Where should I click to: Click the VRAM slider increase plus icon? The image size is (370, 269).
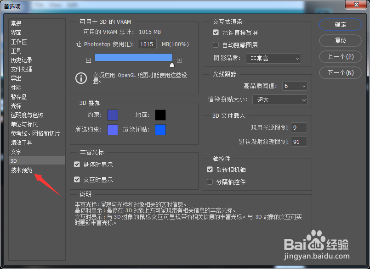coord(179,60)
